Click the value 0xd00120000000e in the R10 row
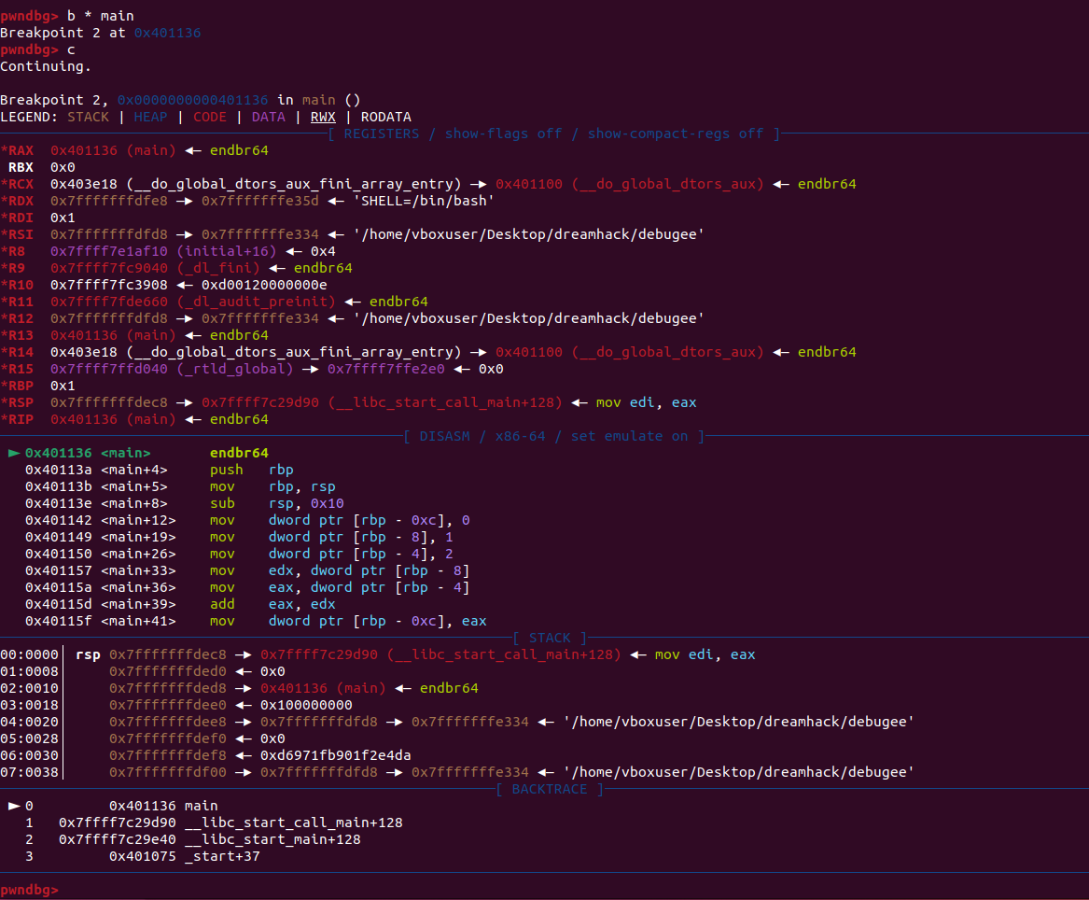The image size is (1089, 900). click(x=264, y=285)
